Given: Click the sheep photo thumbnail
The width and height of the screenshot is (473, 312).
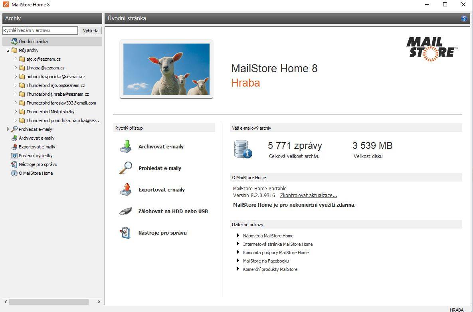Looking at the screenshot, I should tap(166, 69).
